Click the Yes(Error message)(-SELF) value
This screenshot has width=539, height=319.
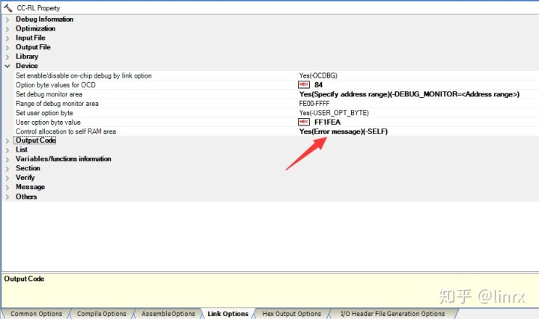(x=343, y=131)
